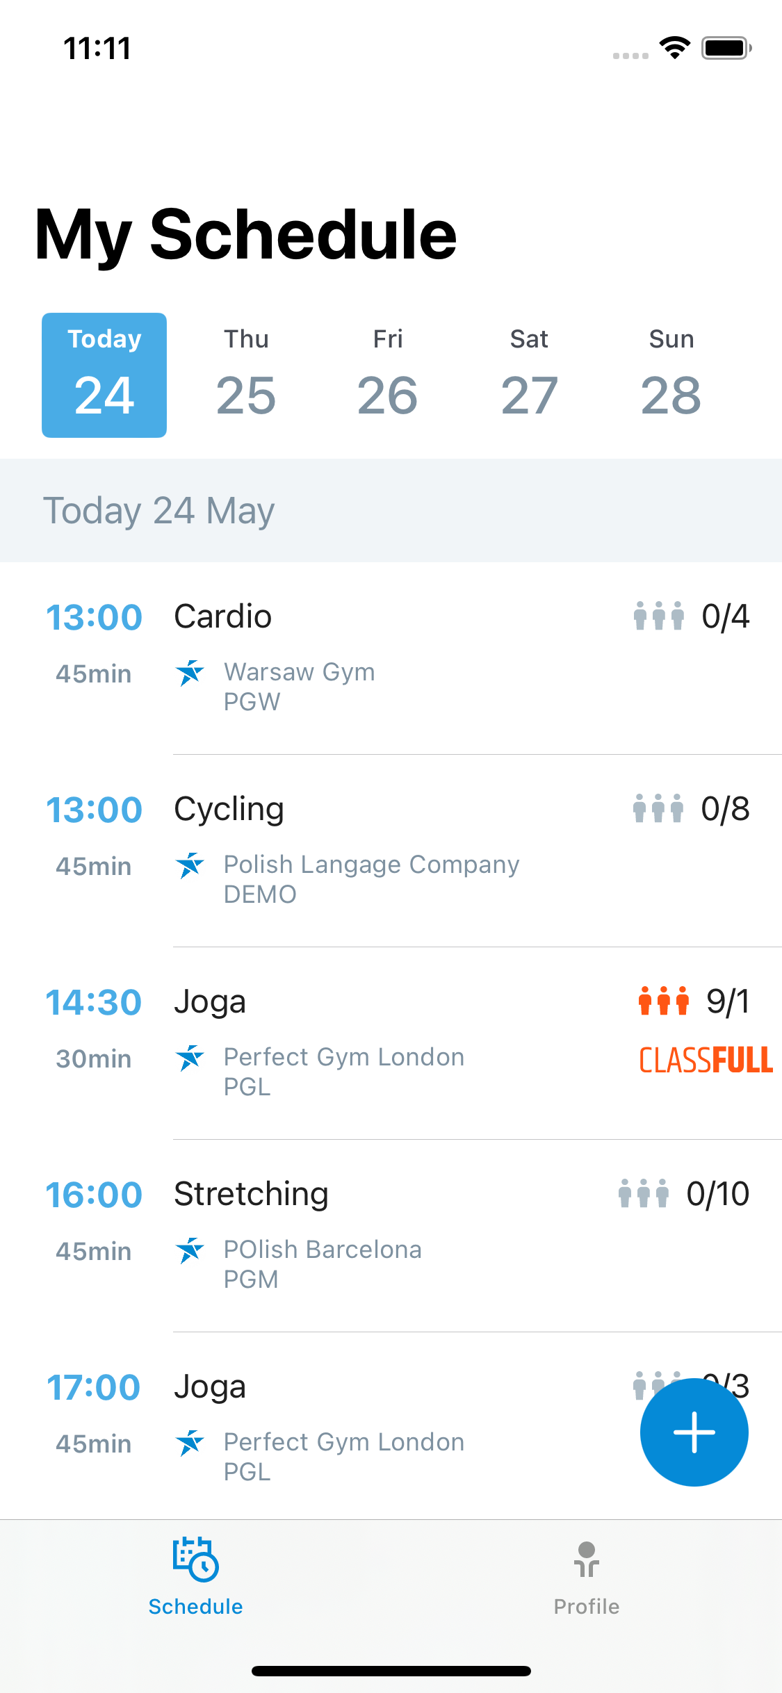Tap the Polish Langage Company star logo
This screenshot has width=782, height=1693.
click(190, 865)
